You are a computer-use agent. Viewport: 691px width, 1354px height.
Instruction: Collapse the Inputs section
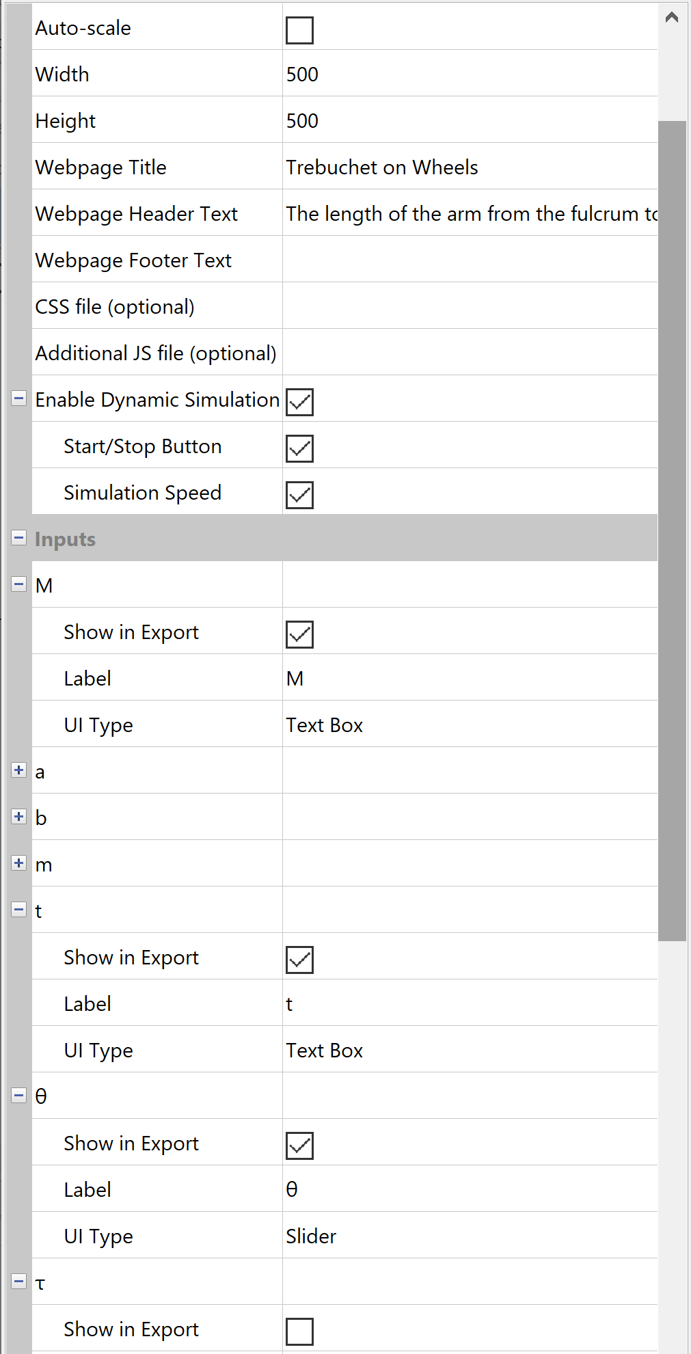pyautogui.click(x=19, y=538)
